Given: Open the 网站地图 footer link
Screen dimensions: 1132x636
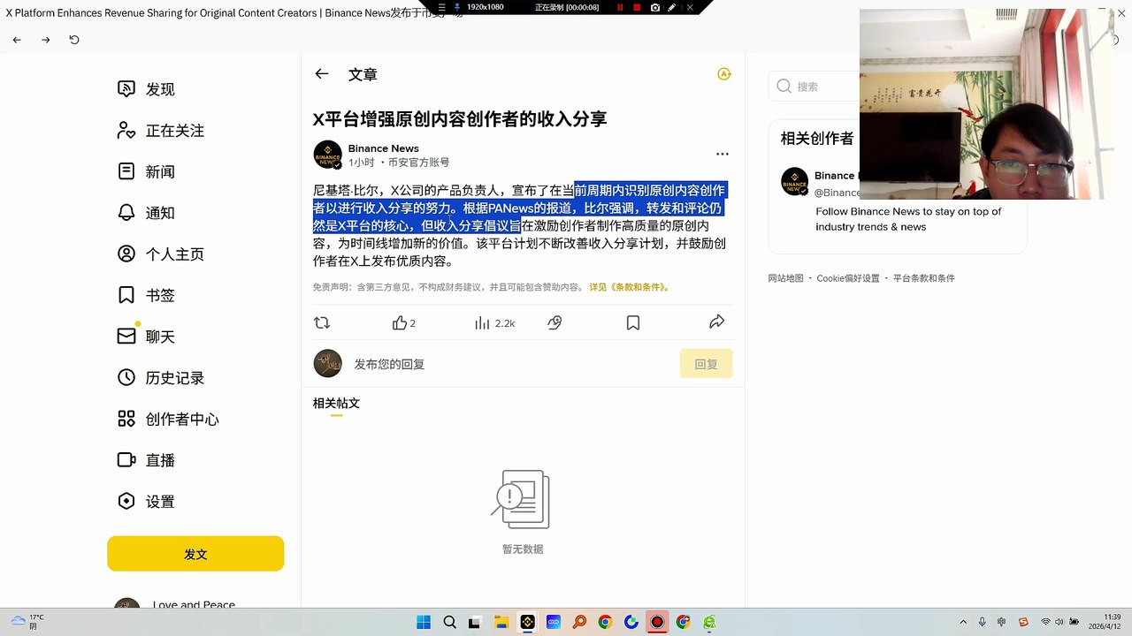Looking at the screenshot, I should pyautogui.click(x=785, y=278).
